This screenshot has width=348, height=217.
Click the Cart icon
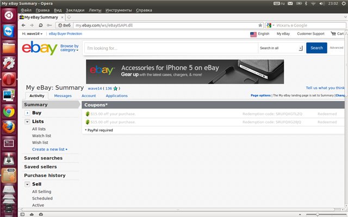(x=333, y=34)
